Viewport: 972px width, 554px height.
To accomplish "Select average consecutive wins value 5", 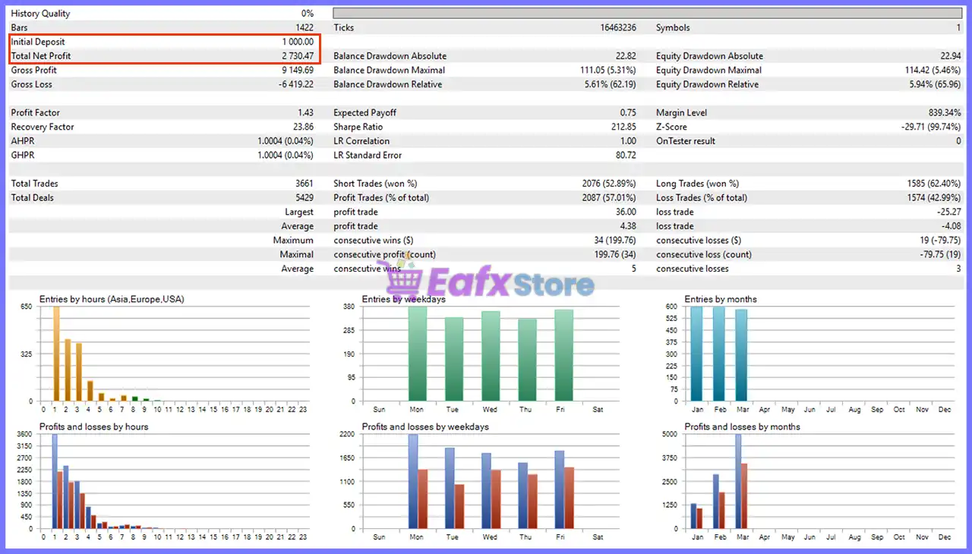I will point(634,269).
